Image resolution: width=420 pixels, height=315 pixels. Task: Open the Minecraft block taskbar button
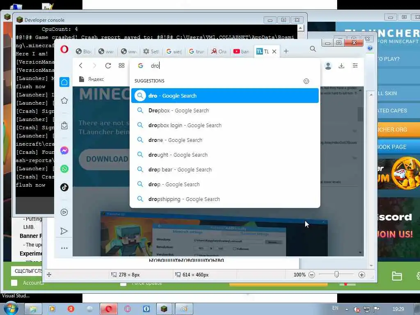coord(164,309)
